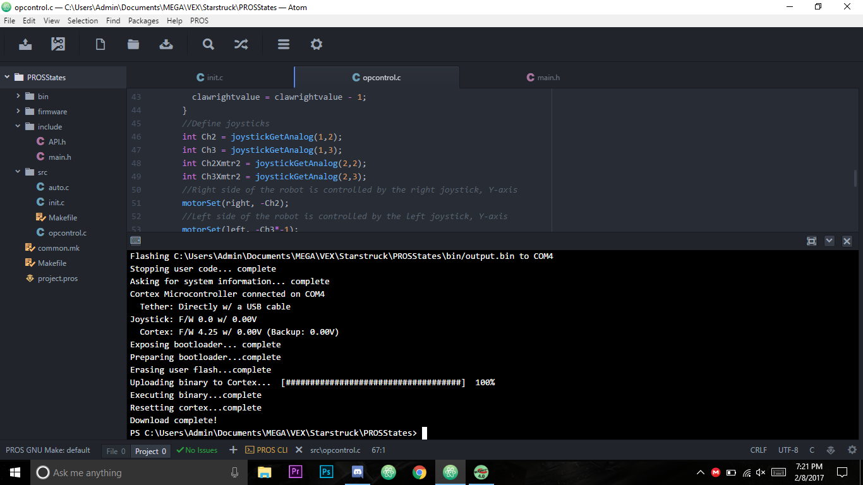863x485 pixels.
Task: Open Google Chrome from the taskbar
Action: pyautogui.click(x=419, y=472)
